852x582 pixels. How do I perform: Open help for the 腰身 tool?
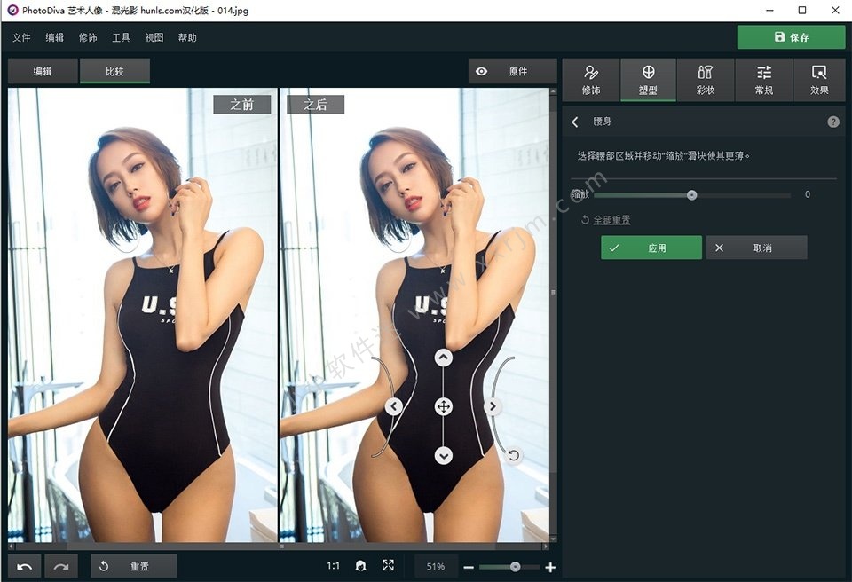pyautogui.click(x=833, y=122)
